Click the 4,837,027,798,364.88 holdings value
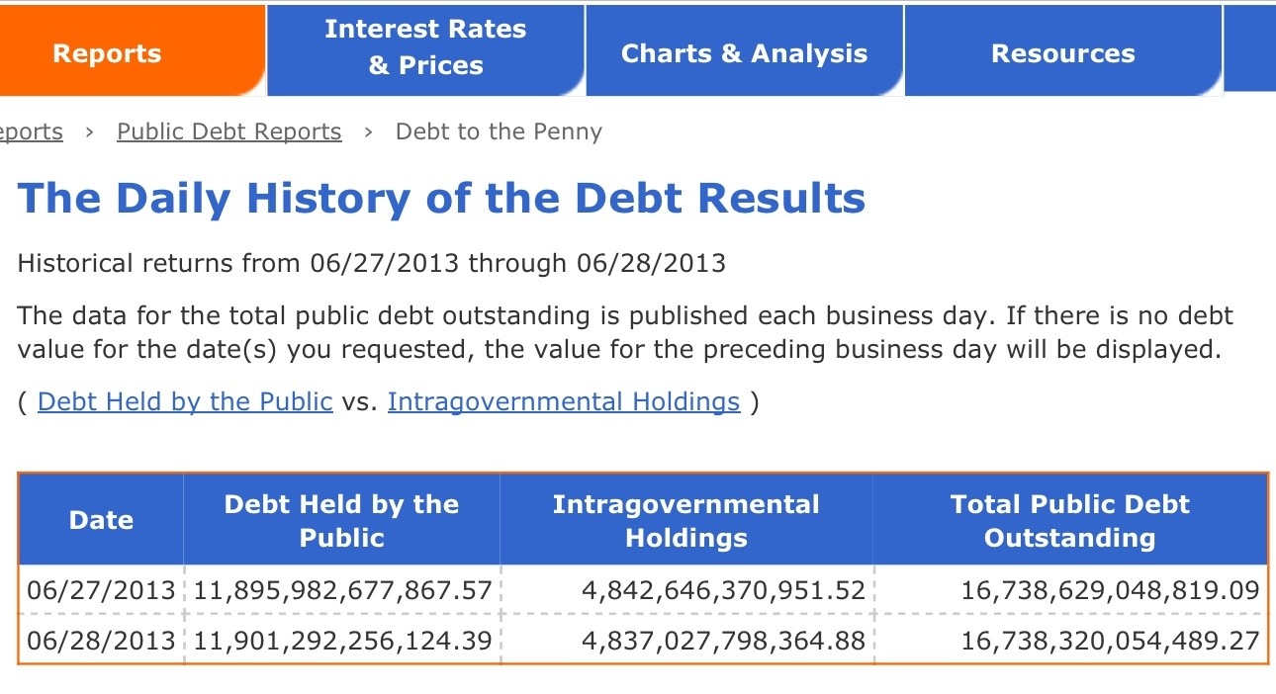 coord(723,641)
